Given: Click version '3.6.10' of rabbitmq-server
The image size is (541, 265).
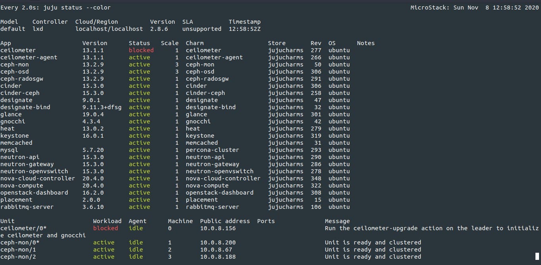Looking at the screenshot, I should (x=93, y=207).
